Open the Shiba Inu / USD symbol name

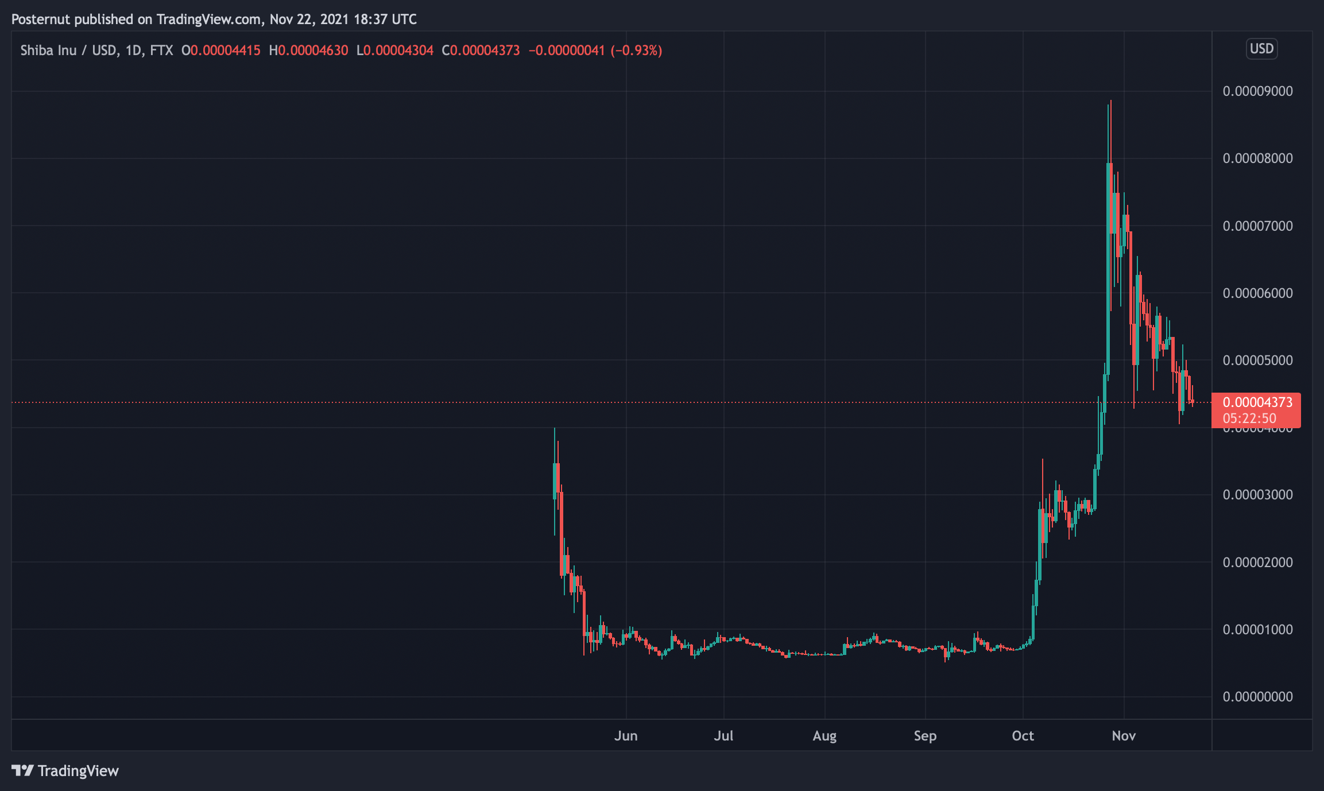pos(69,50)
